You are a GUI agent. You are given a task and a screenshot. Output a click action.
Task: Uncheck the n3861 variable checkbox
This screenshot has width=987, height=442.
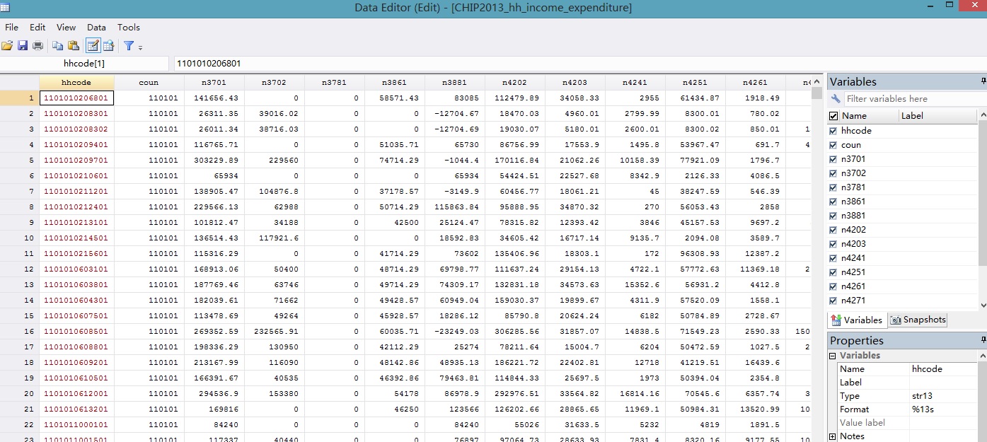pos(833,202)
